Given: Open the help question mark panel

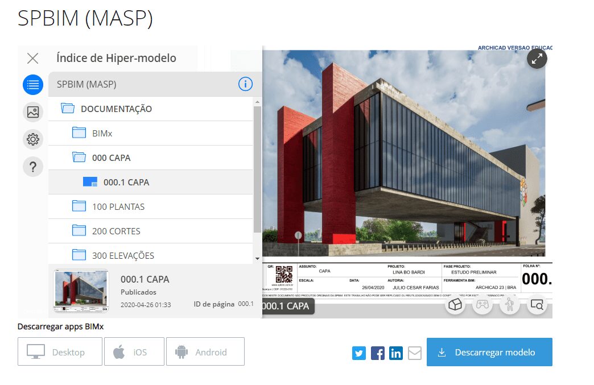Looking at the screenshot, I should pyautogui.click(x=32, y=167).
